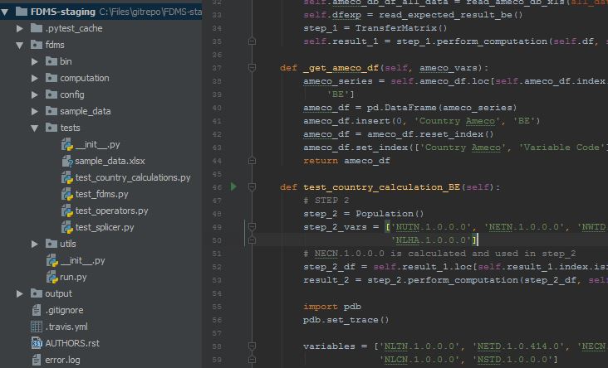
Task: Select the .travis.yml file
Action: (66, 327)
